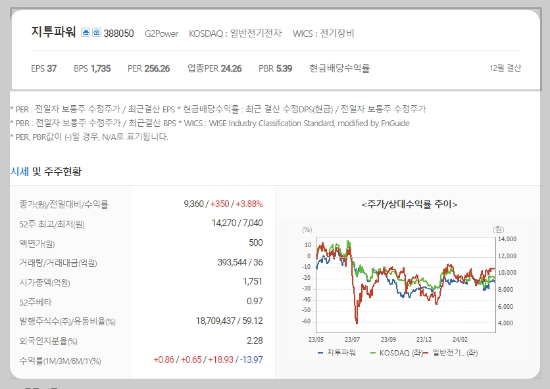The height and width of the screenshot is (389, 550).
Task: Click the 52주베타 row label
Action: (36, 302)
